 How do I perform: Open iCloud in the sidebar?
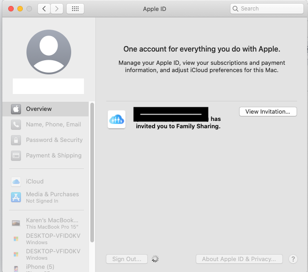pos(45,181)
